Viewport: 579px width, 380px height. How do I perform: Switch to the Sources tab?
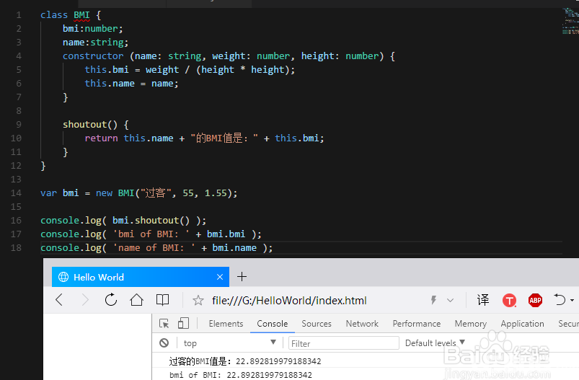point(317,324)
